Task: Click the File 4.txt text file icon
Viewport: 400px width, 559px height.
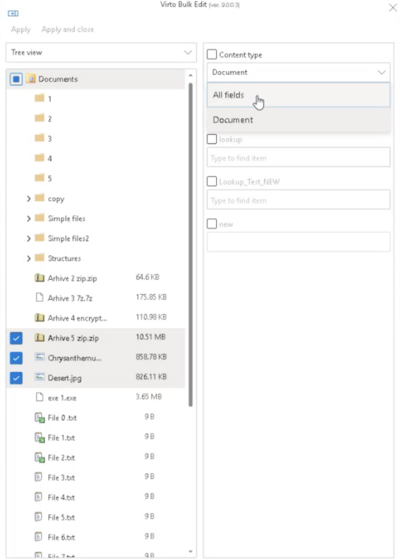Action: [x=39, y=497]
